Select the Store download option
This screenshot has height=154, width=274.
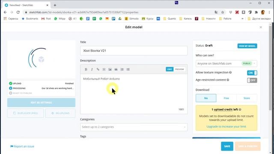[247, 98]
